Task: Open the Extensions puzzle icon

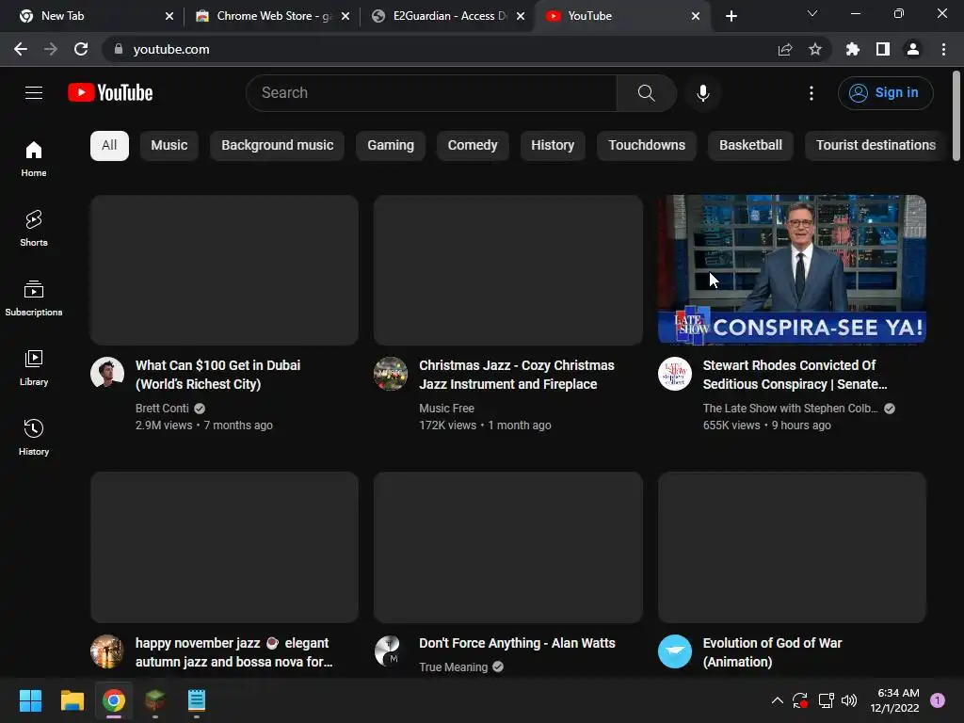Action: (852, 49)
